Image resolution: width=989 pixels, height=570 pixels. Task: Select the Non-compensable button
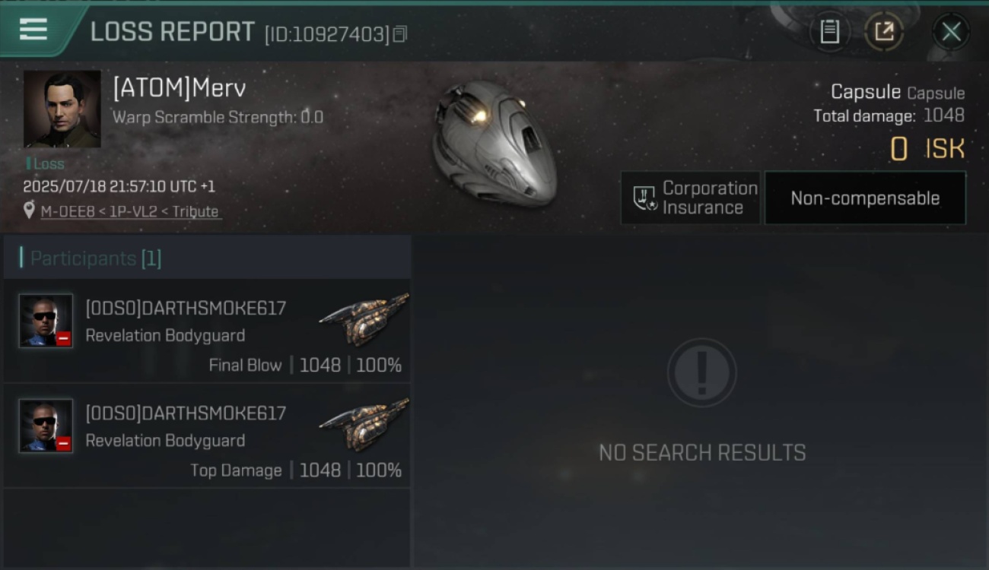865,198
